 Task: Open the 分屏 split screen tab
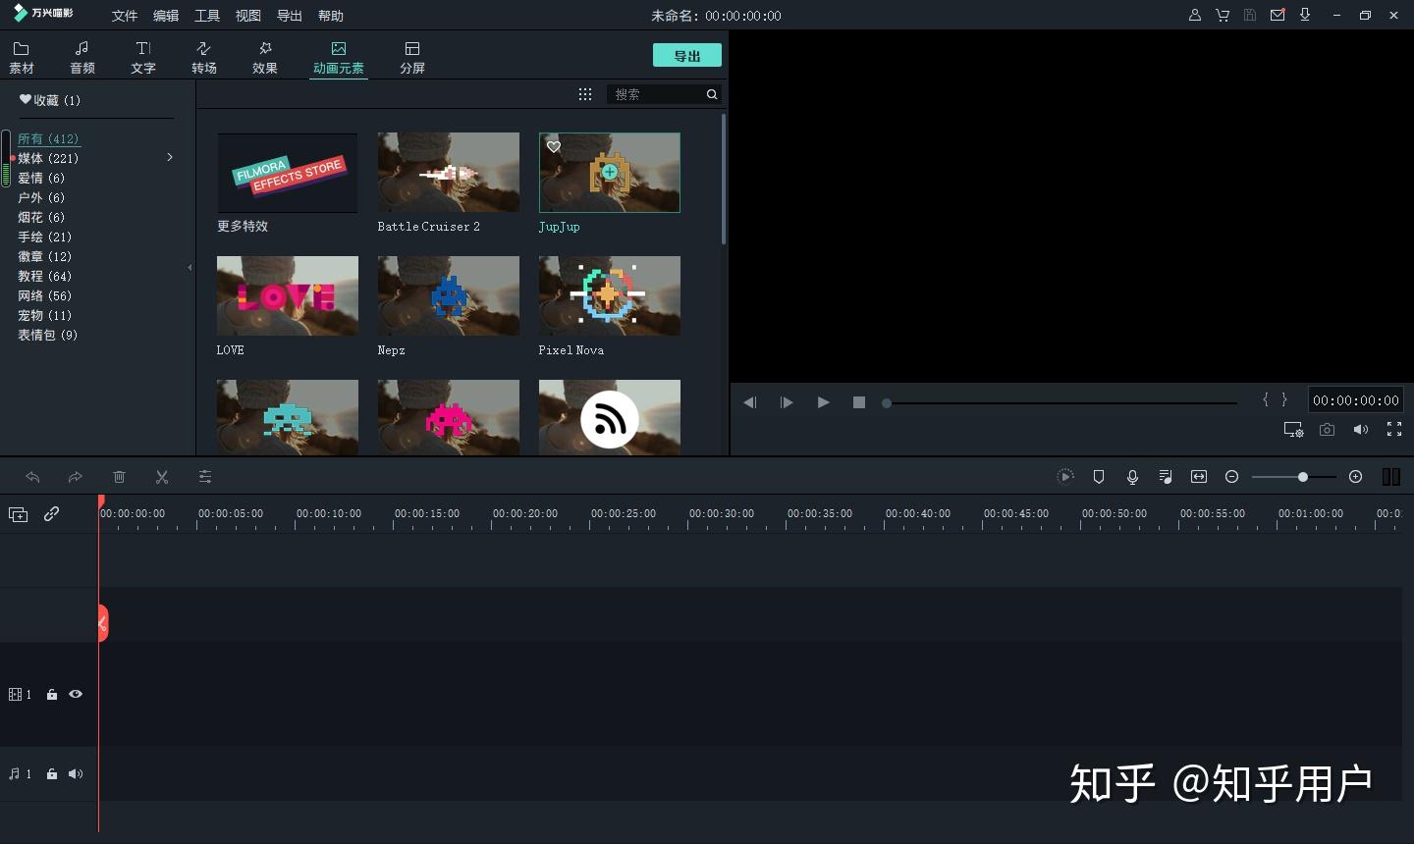click(412, 58)
